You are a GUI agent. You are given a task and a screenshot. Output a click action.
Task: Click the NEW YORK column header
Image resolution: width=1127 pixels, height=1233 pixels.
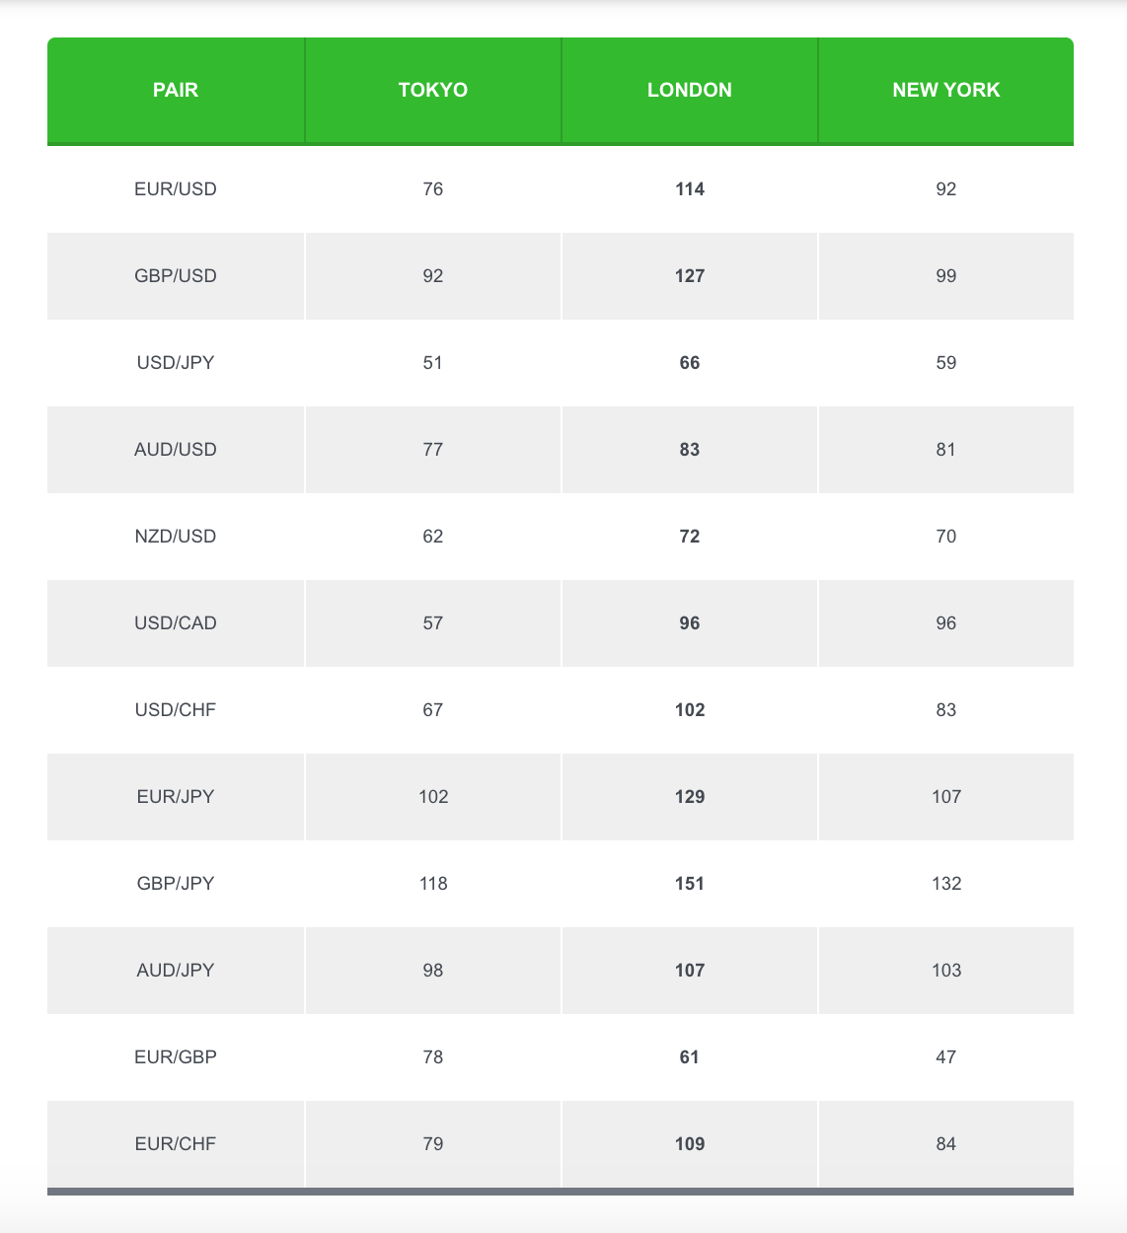[945, 90]
